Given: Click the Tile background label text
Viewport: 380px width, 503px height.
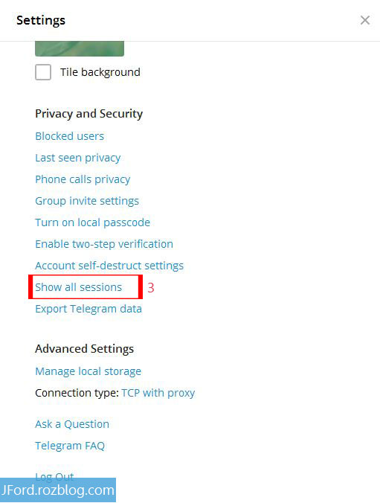Looking at the screenshot, I should click(100, 72).
